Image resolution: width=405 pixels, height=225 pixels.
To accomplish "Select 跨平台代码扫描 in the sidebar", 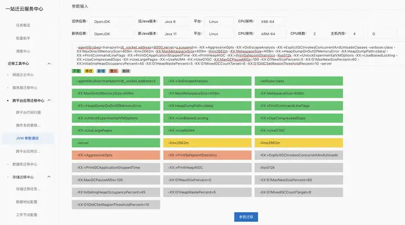I will pyautogui.click(x=29, y=112).
